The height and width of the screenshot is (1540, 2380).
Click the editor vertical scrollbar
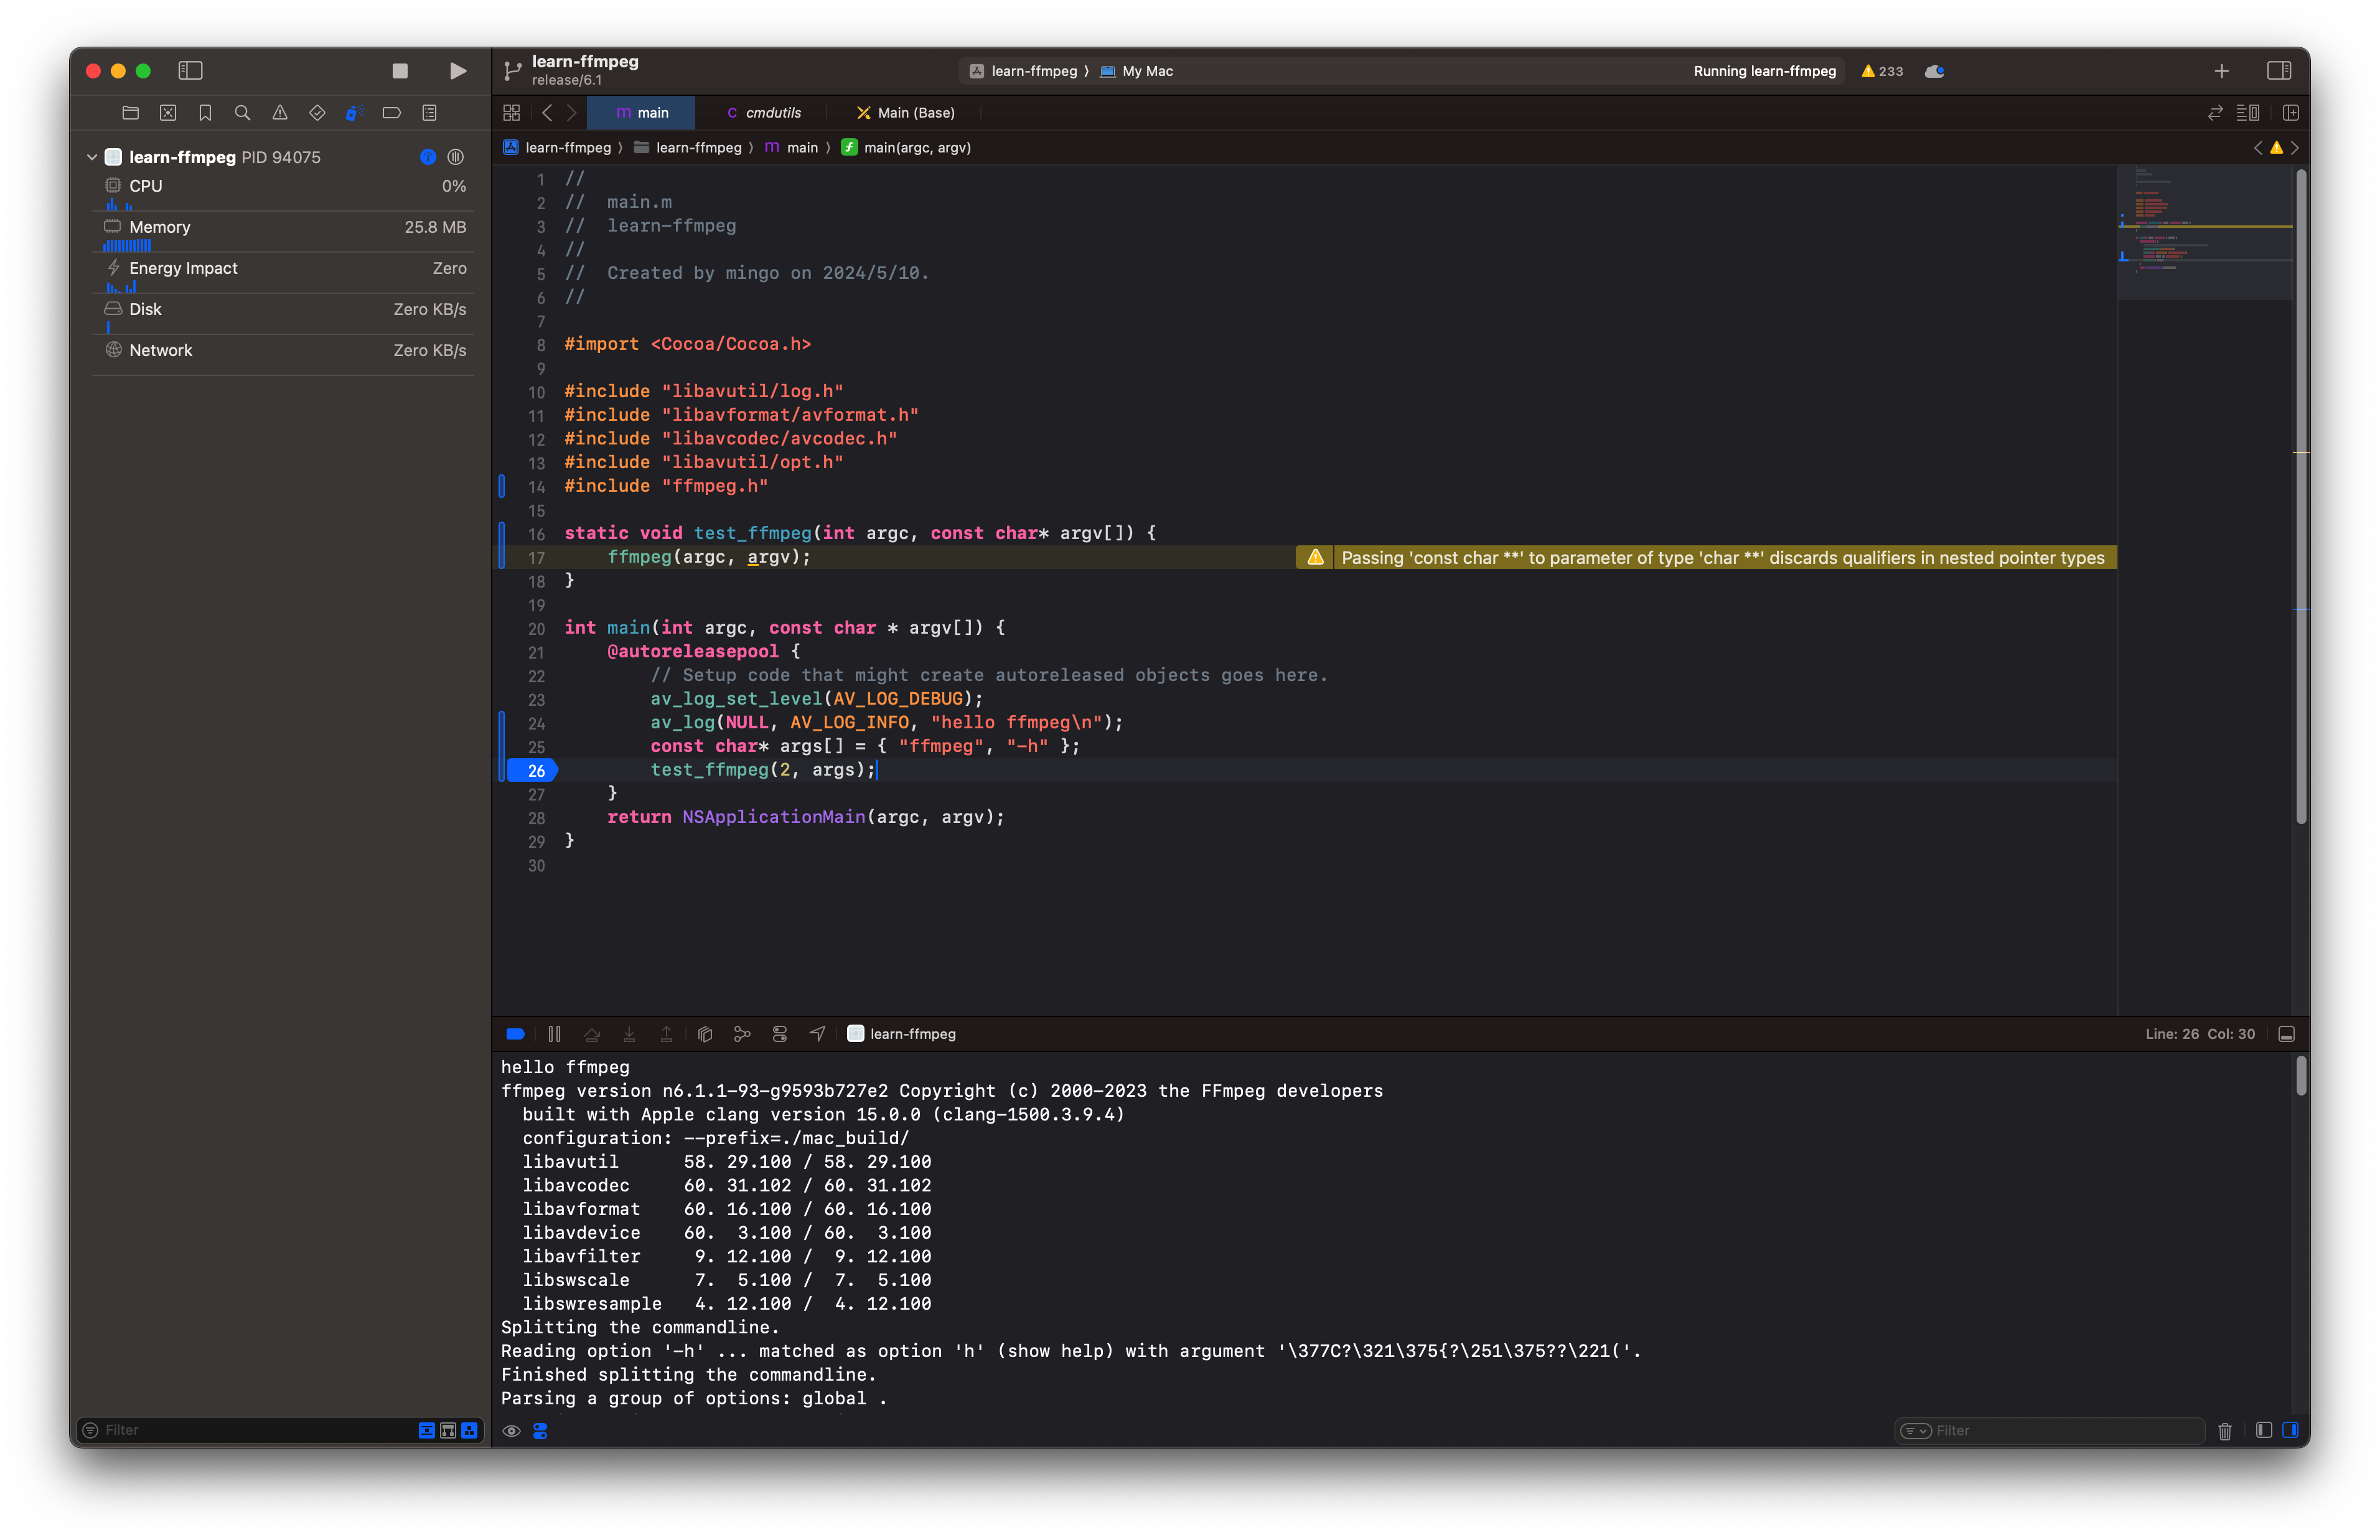pyautogui.click(x=2301, y=496)
